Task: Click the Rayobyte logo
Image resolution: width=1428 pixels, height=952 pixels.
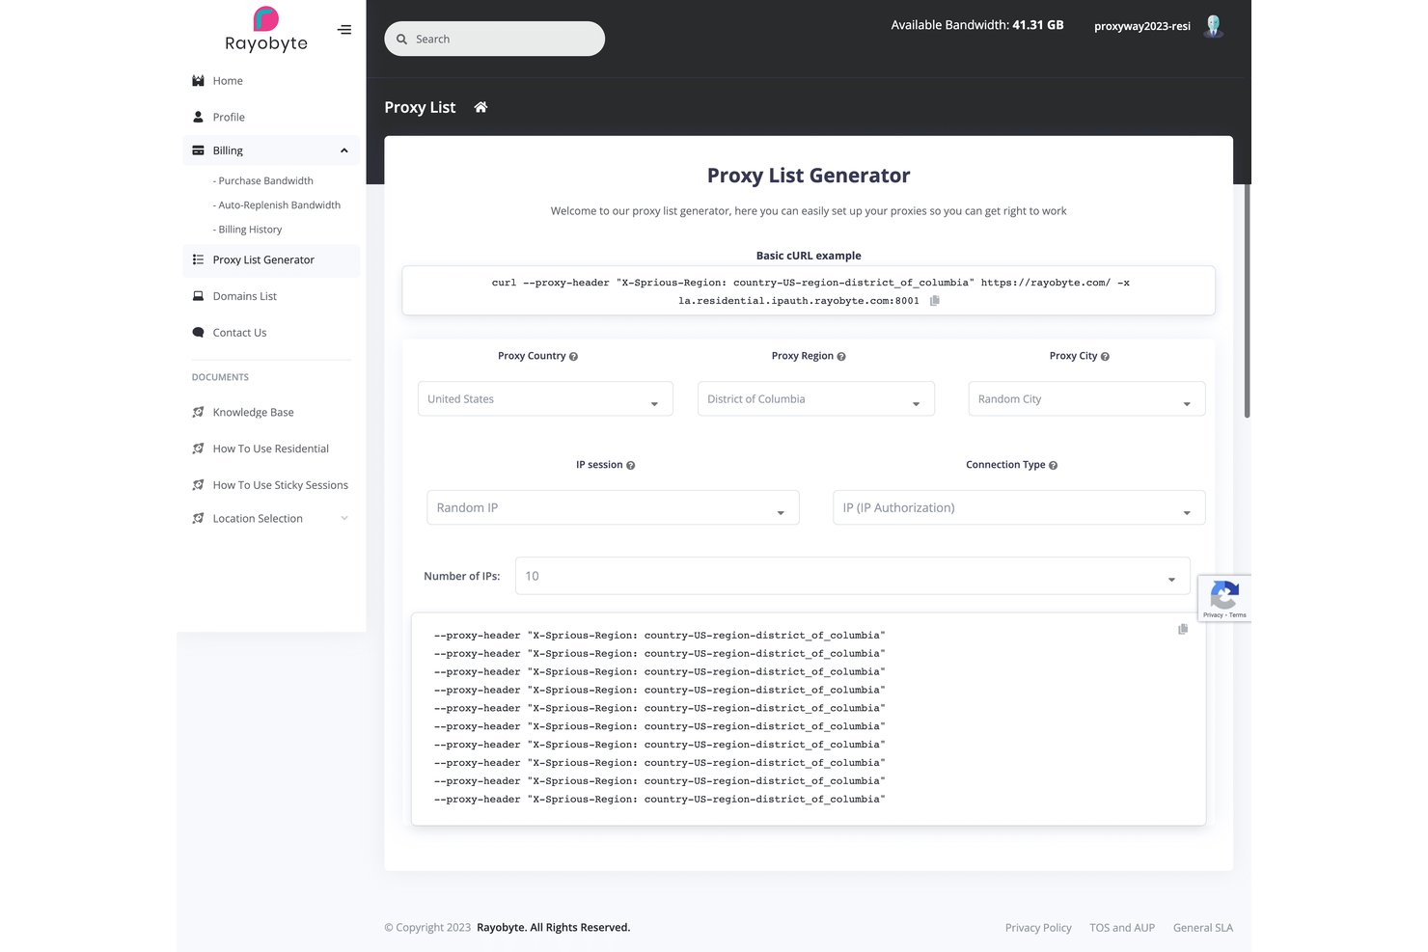Action: coord(266,29)
